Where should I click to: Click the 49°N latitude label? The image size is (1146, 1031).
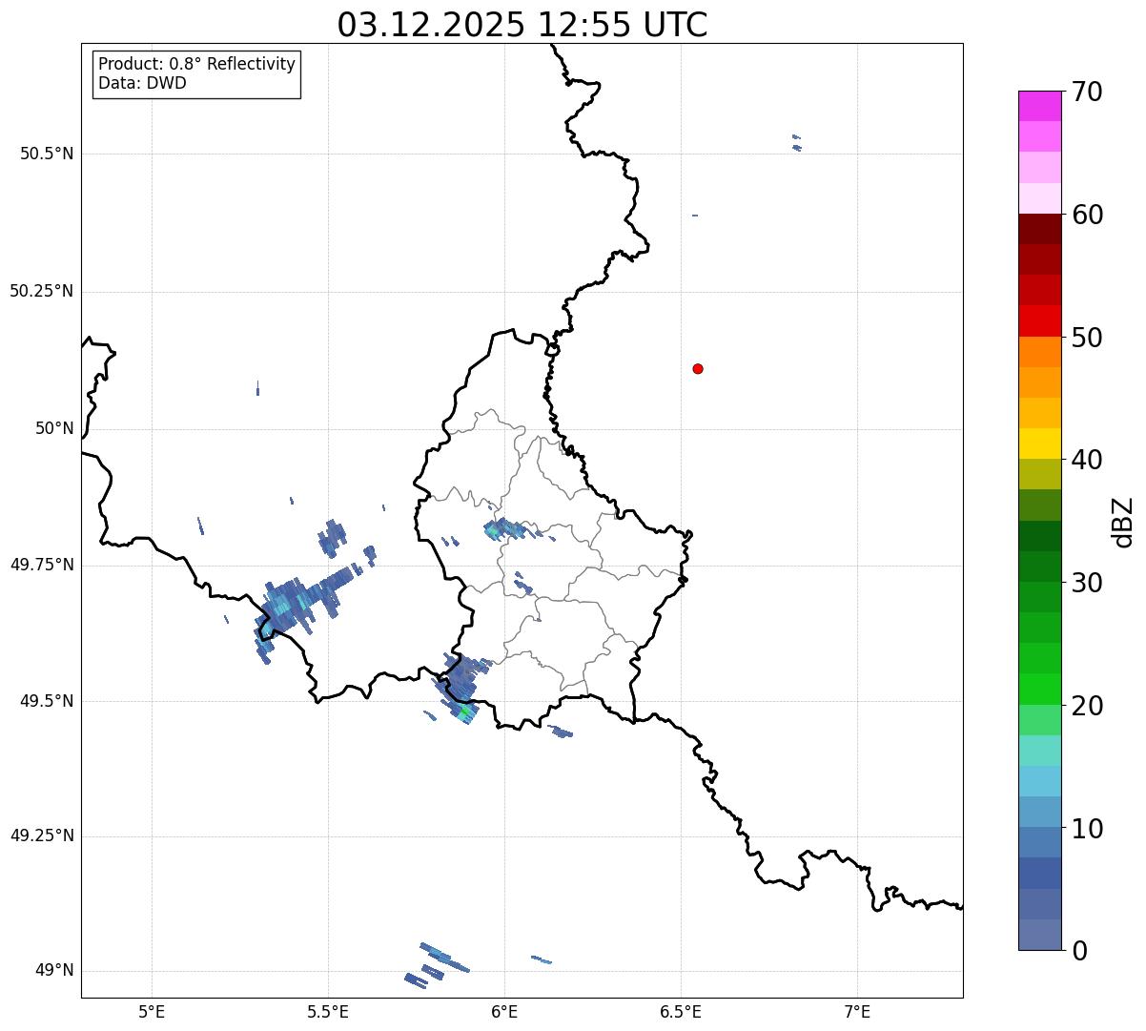click(54, 971)
